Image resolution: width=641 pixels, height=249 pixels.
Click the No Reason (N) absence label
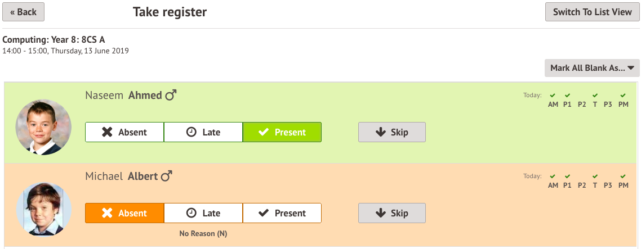(203, 234)
